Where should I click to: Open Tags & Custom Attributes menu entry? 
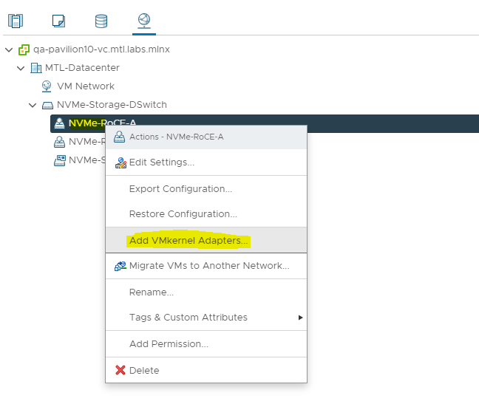pos(206,318)
